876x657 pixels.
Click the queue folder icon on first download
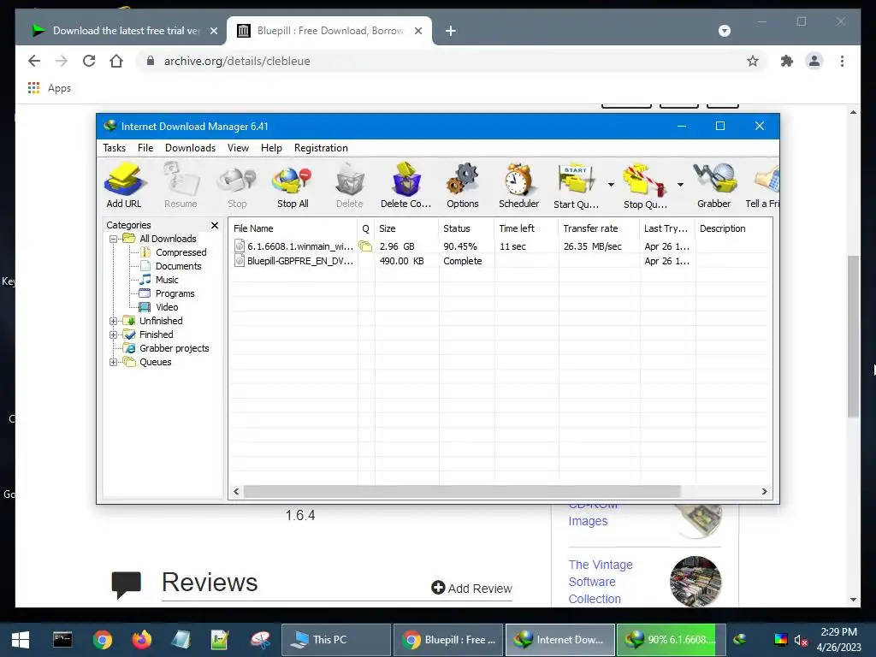[x=365, y=246]
